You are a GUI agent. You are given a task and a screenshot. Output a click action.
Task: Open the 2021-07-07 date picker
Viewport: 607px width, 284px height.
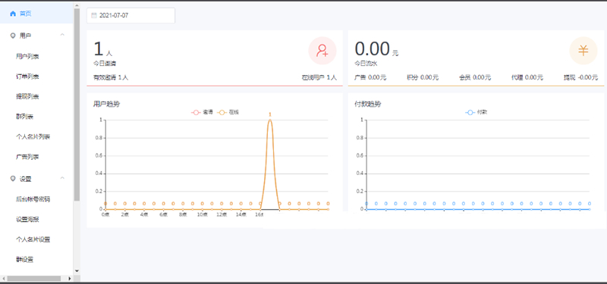(x=131, y=16)
